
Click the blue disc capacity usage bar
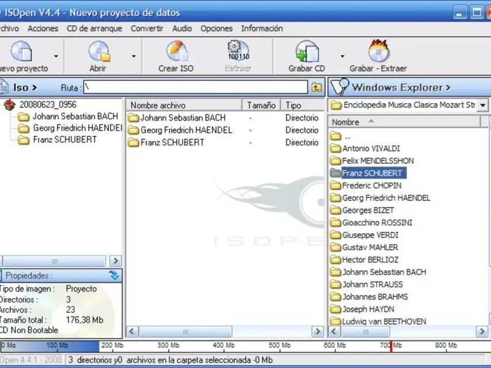(50, 347)
